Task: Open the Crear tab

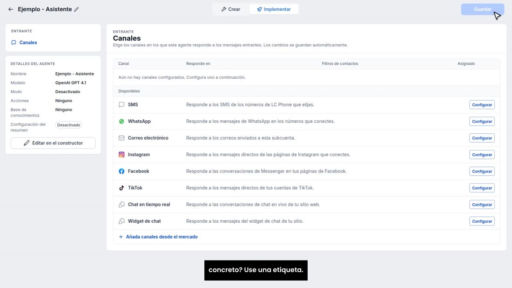Action: 230,9
